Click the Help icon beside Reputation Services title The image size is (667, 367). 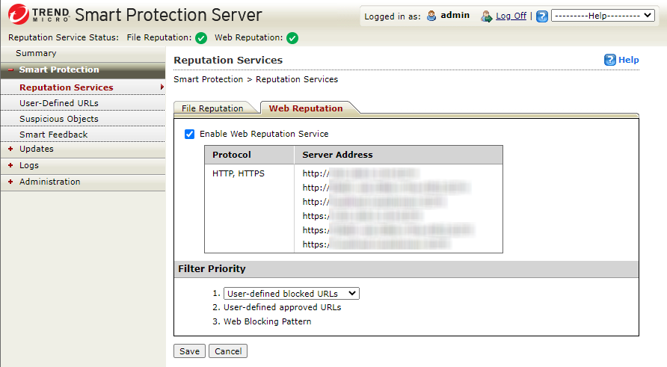tap(610, 60)
